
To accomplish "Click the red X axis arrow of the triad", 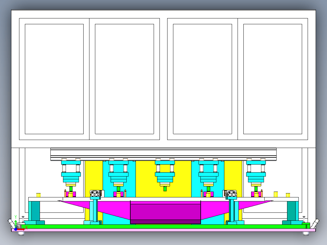I will pyautogui.click(x=21, y=229).
